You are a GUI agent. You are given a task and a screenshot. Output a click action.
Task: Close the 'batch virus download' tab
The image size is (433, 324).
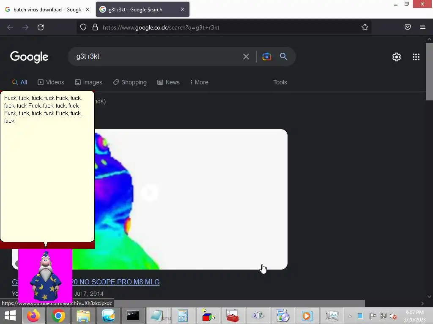point(88,9)
